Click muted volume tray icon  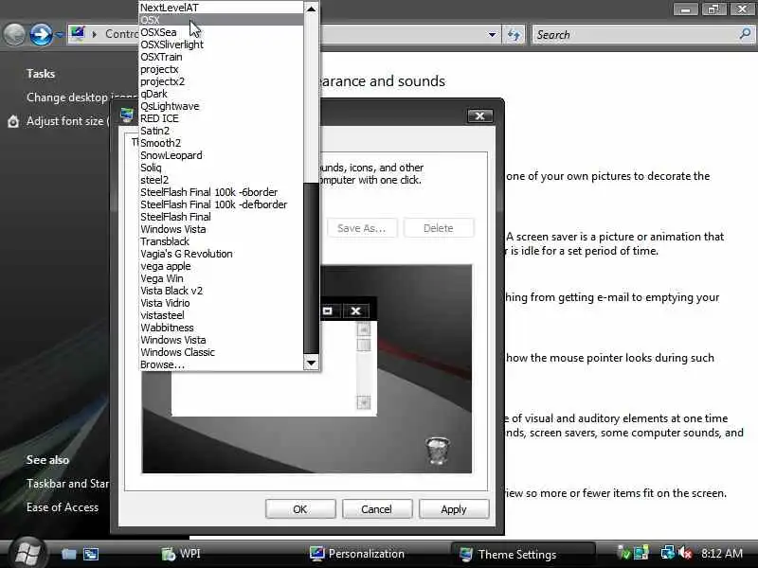pyautogui.click(x=685, y=553)
